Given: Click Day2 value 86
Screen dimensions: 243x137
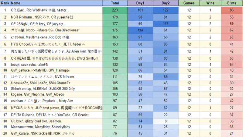Looking at the screenshot, I should coord(166,77).
